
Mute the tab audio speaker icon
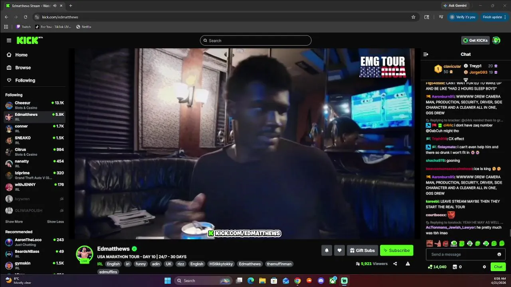tap(55, 6)
